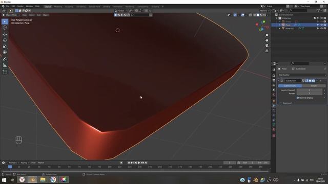
Task: Toggle Subdivision modifier edit mode display
Action: (306, 81)
